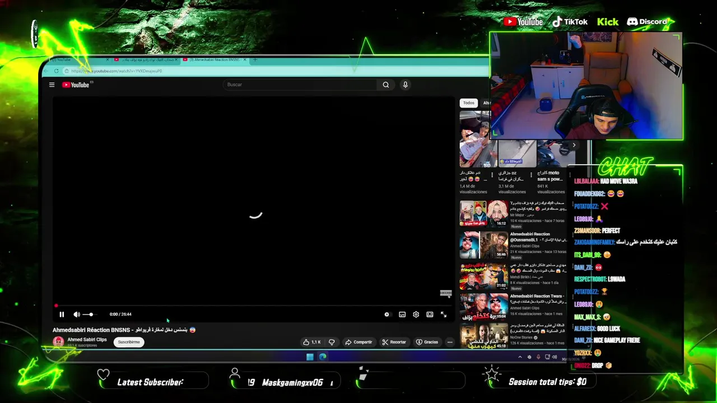Open the YouTube hamburger guide menu
The height and width of the screenshot is (403, 717).
tap(52, 85)
